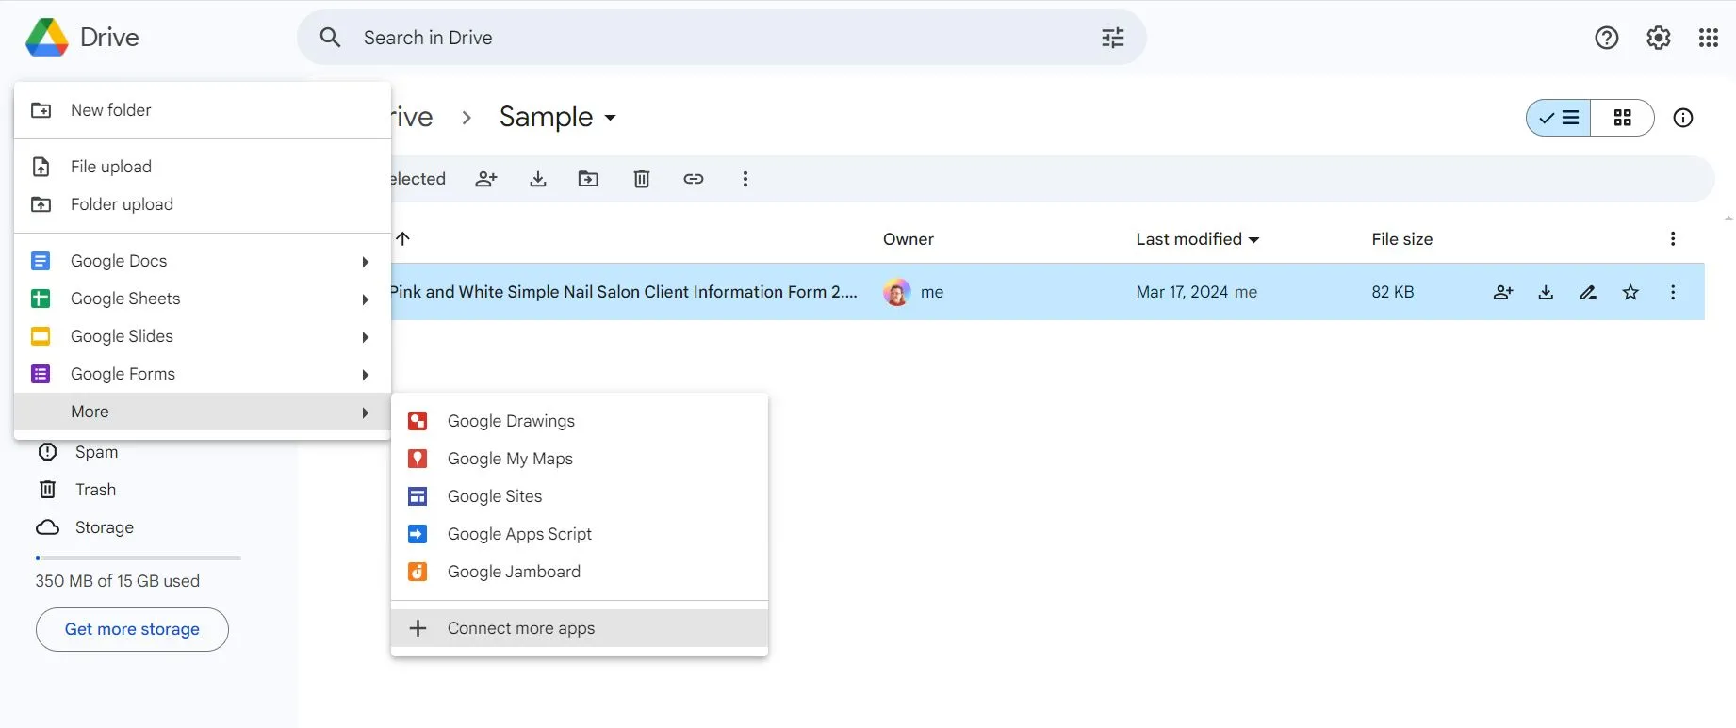Share the Nail Salon file row

coord(1503,292)
